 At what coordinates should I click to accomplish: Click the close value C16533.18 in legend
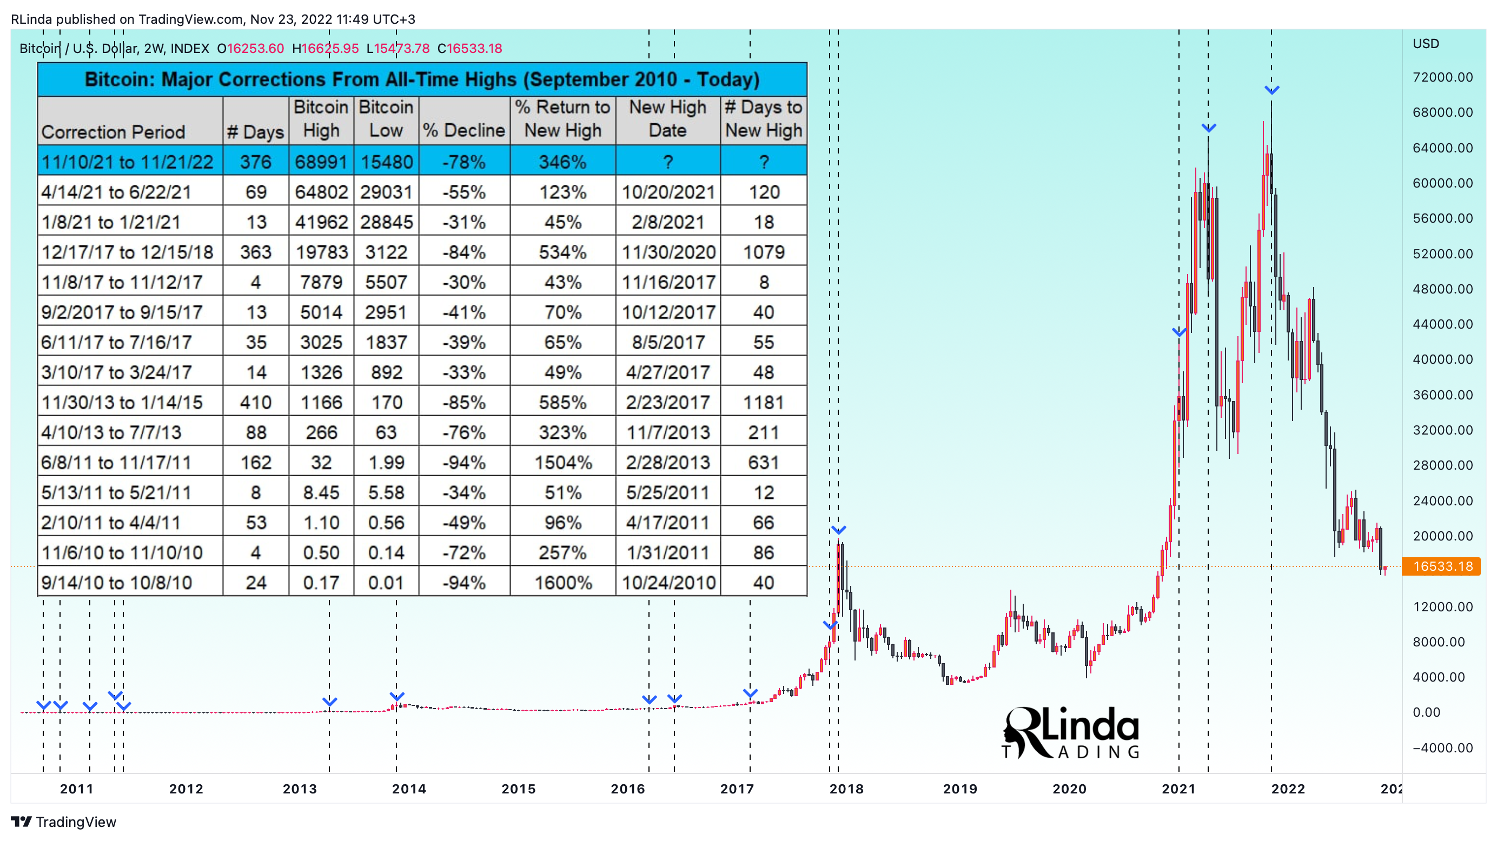469,48
